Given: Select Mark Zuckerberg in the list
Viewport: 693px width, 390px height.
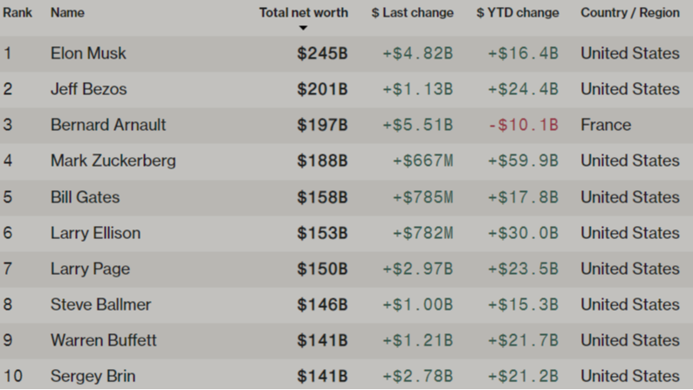Looking at the screenshot, I should (113, 161).
